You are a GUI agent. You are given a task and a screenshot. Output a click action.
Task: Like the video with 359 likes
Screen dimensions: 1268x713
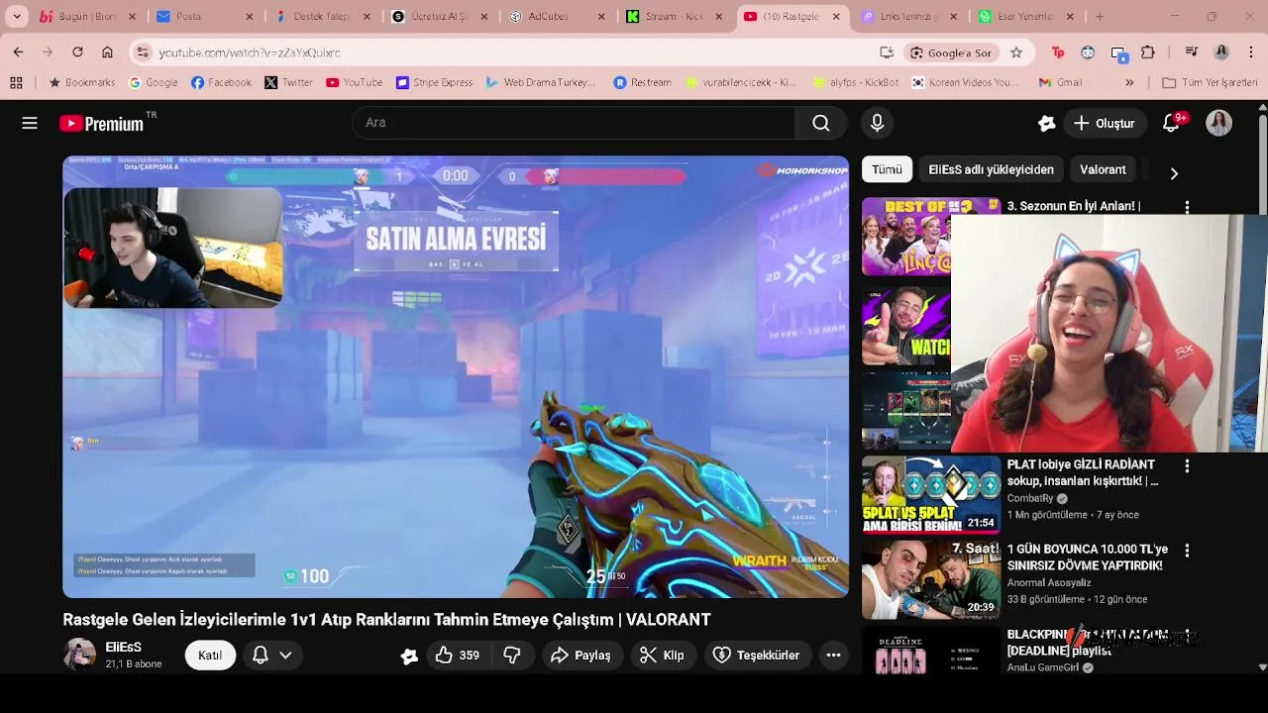457,656
